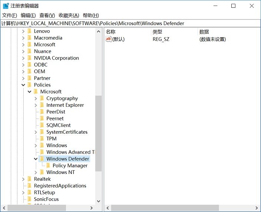Screen dimensions: 261x212
Task: Click the RegisteredApplications folder icon
Action: click(x=29, y=186)
